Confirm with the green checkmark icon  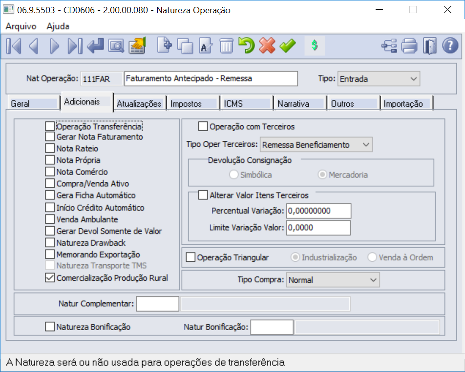point(288,46)
